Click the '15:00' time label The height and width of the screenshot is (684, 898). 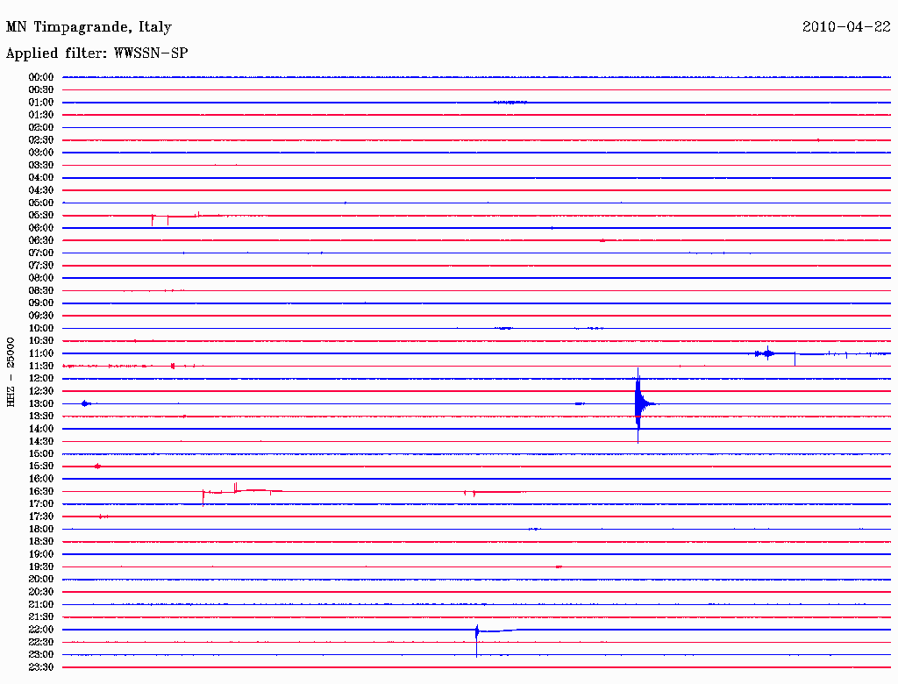[x=41, y=453]
